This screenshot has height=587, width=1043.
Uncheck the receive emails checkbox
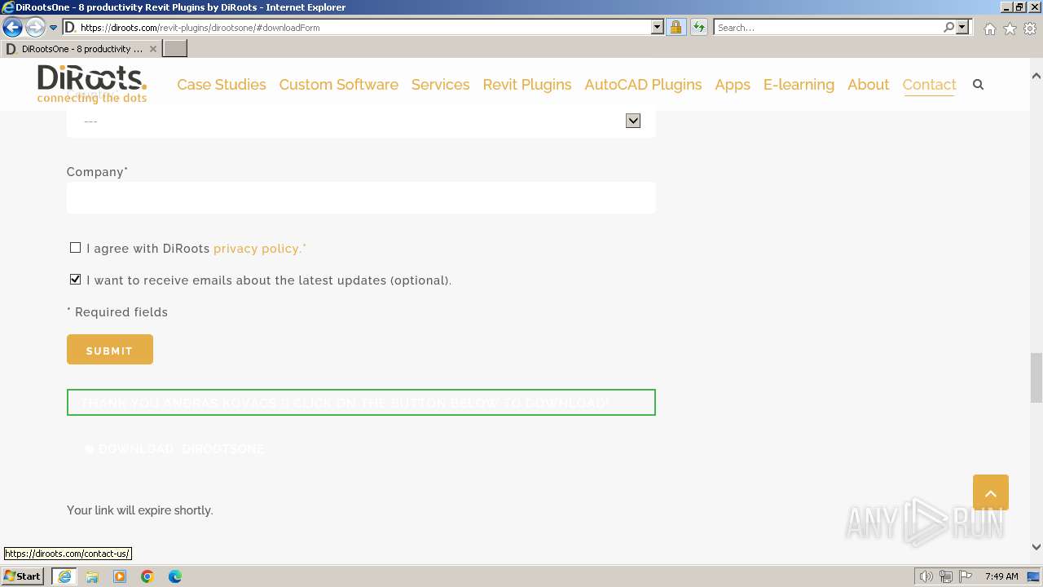point(75,280)
